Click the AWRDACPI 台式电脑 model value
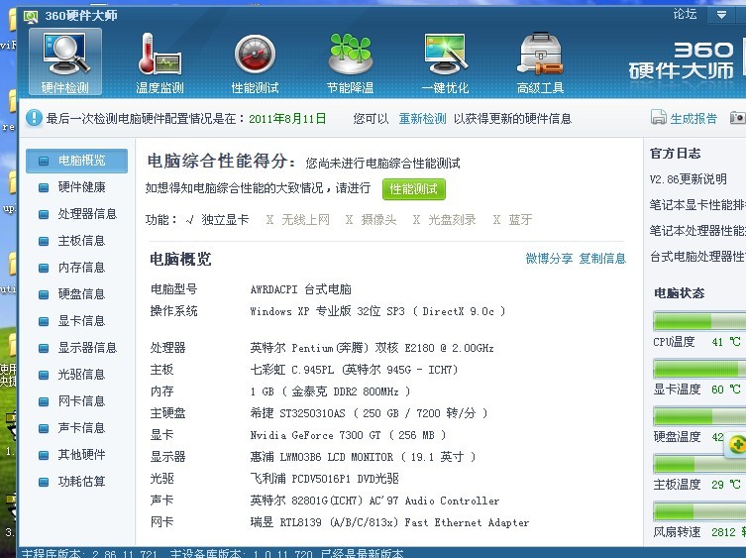The width and height of the screenshot is (746, 558). tap(301, 289)
